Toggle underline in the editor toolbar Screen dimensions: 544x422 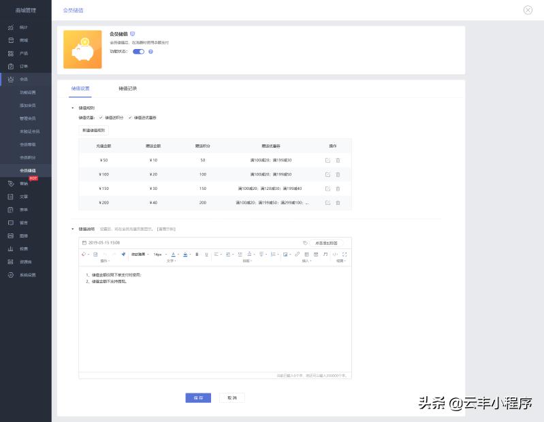point(206,255)
